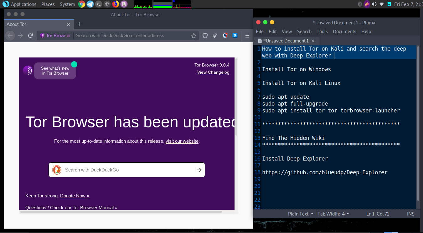Launch Google Chrome from the top panel

coord(82,4)
